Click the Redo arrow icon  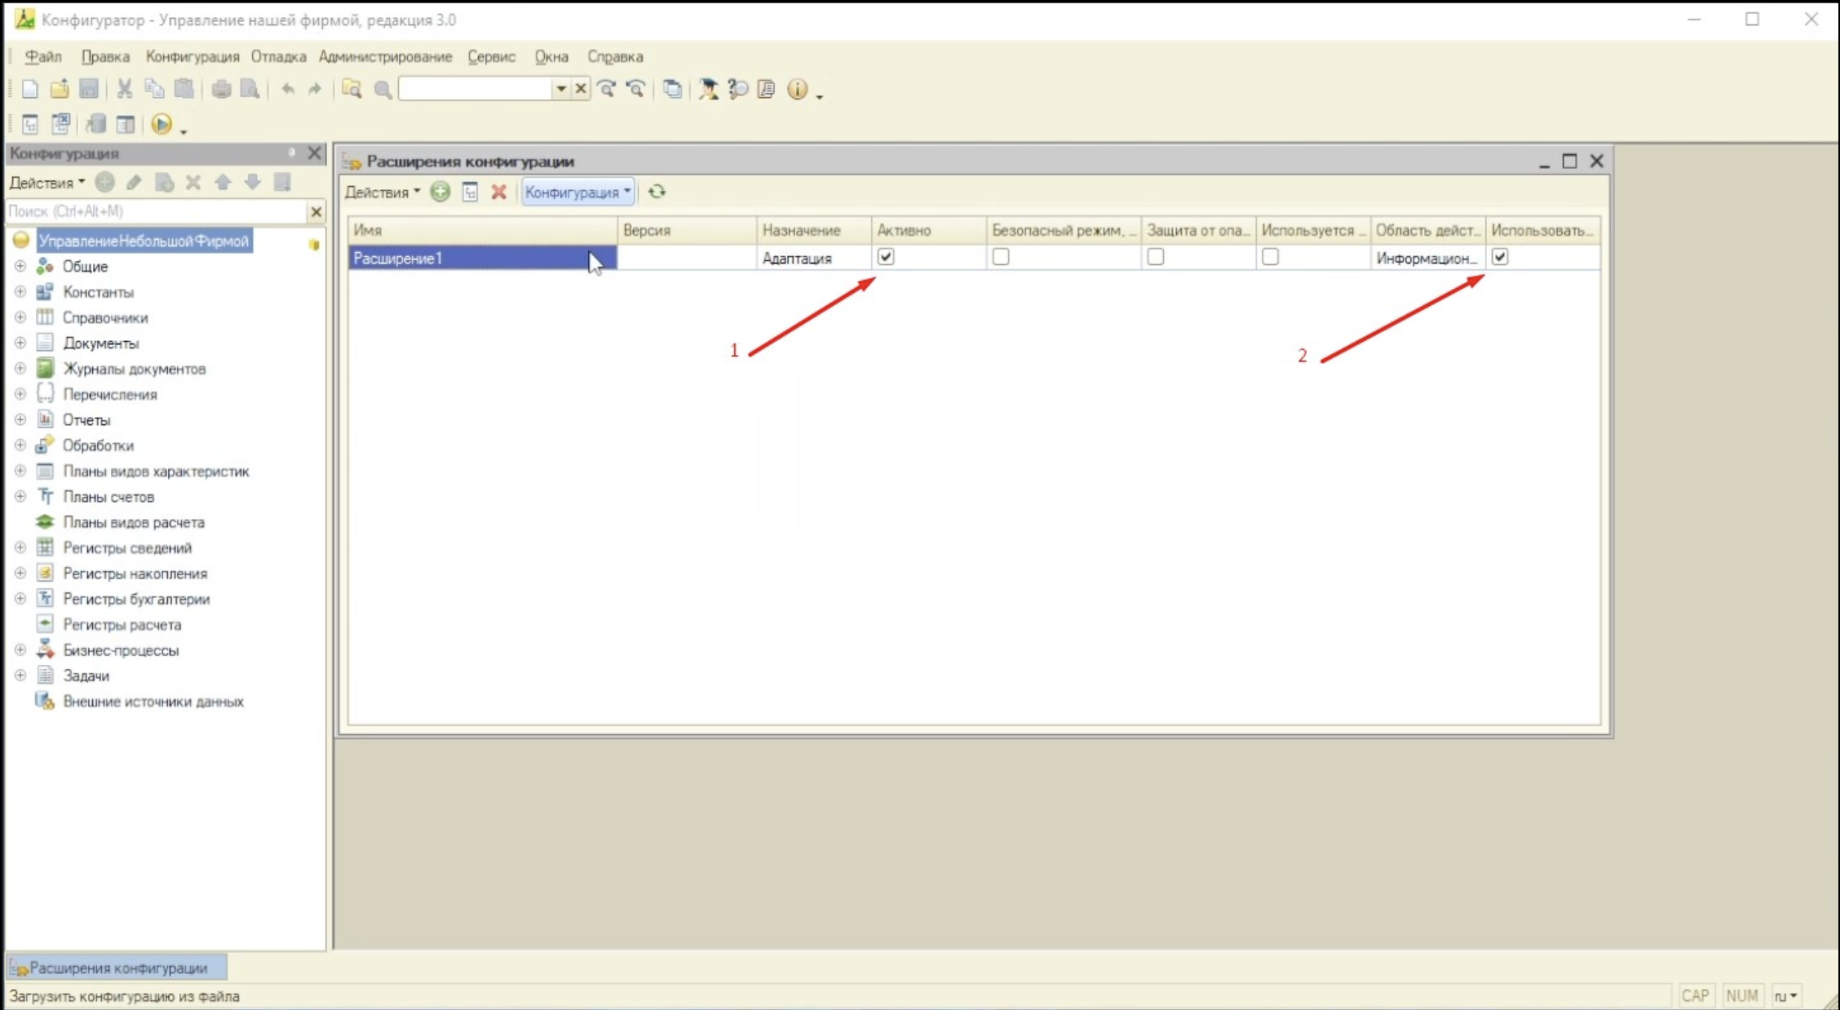pyautogui.click(x=315, y=89)
